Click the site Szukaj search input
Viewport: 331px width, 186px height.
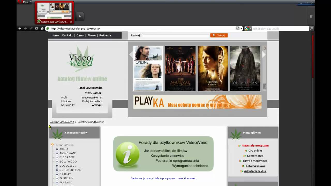pyautogui.click(x=176, y=35)
